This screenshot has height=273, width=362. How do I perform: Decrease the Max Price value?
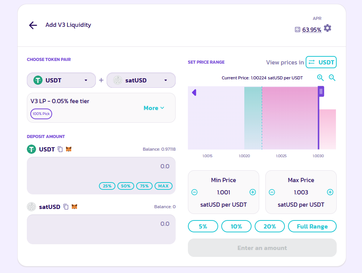(x=272, y=192)
